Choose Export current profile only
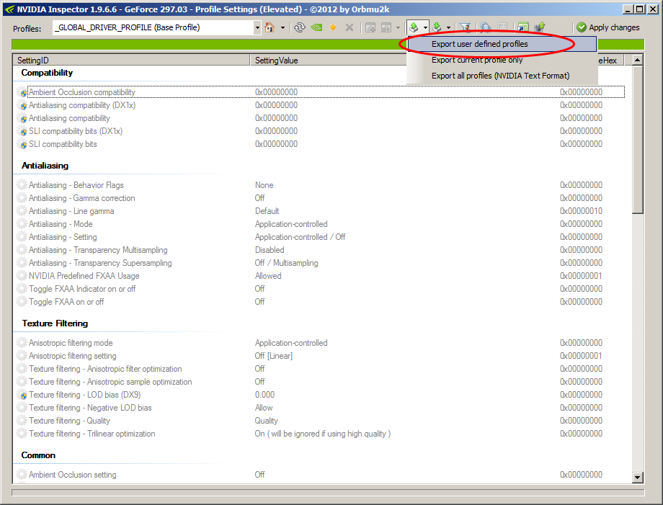This screenshot has height=505, width=663. coord(502,60)
